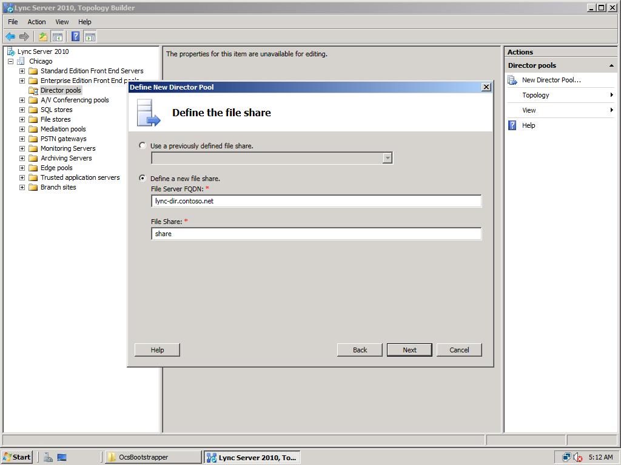Click the wizard Help button
The image size is (621, 465).
(x=157, y=350)
